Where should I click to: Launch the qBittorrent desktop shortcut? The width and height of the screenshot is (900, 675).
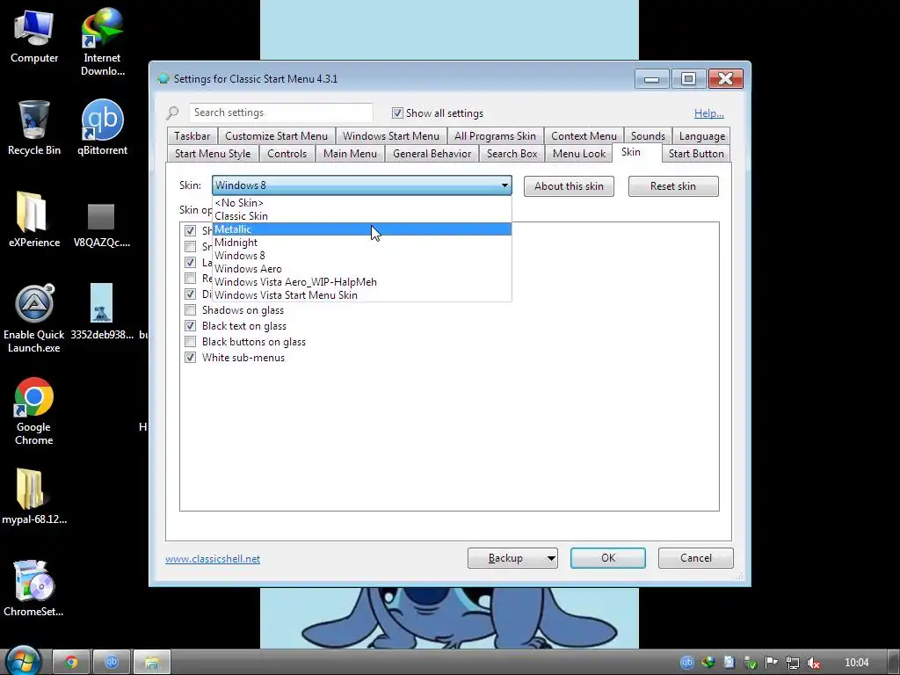point(102,127)
